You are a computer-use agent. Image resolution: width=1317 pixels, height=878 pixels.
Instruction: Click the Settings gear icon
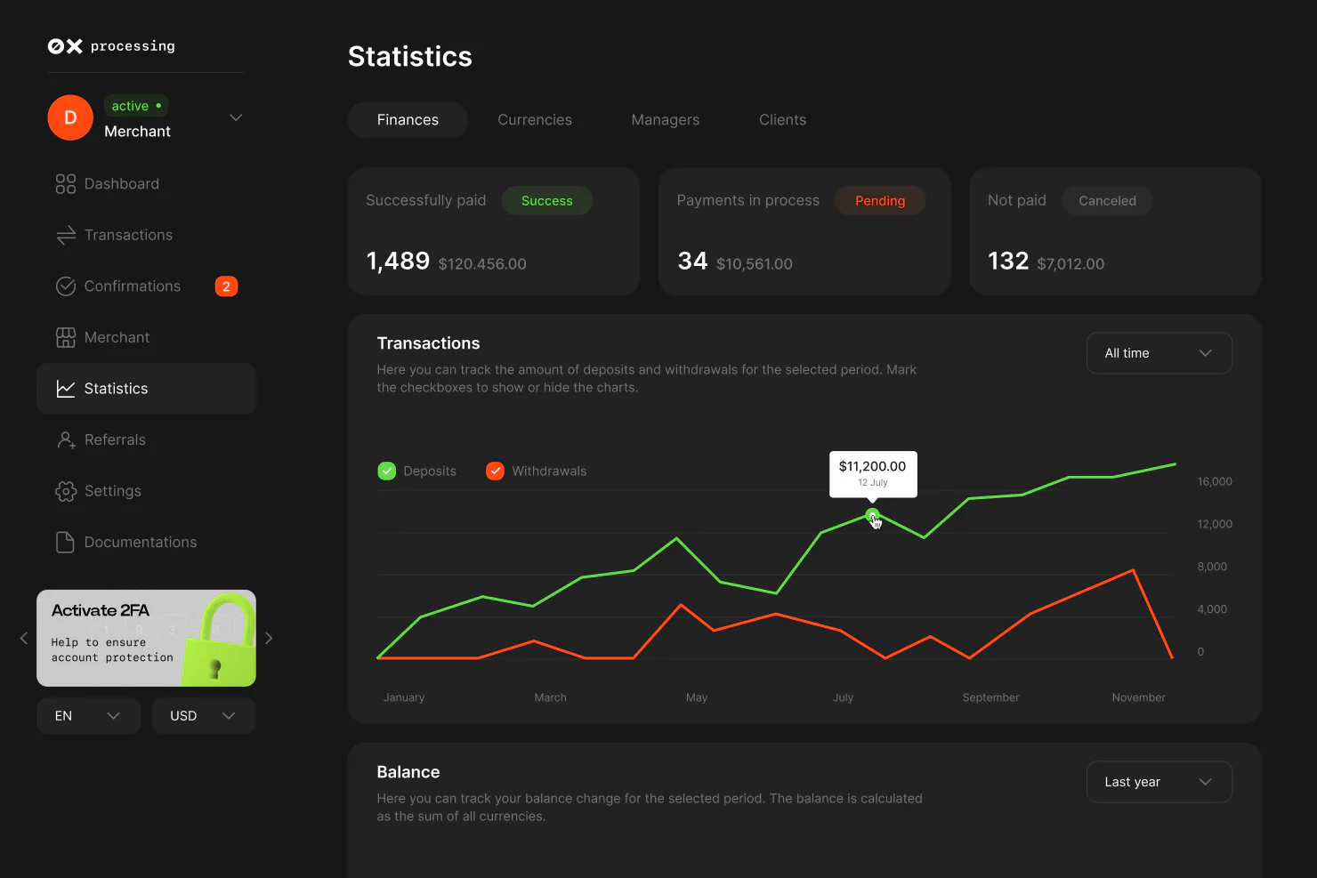(66, 491)
